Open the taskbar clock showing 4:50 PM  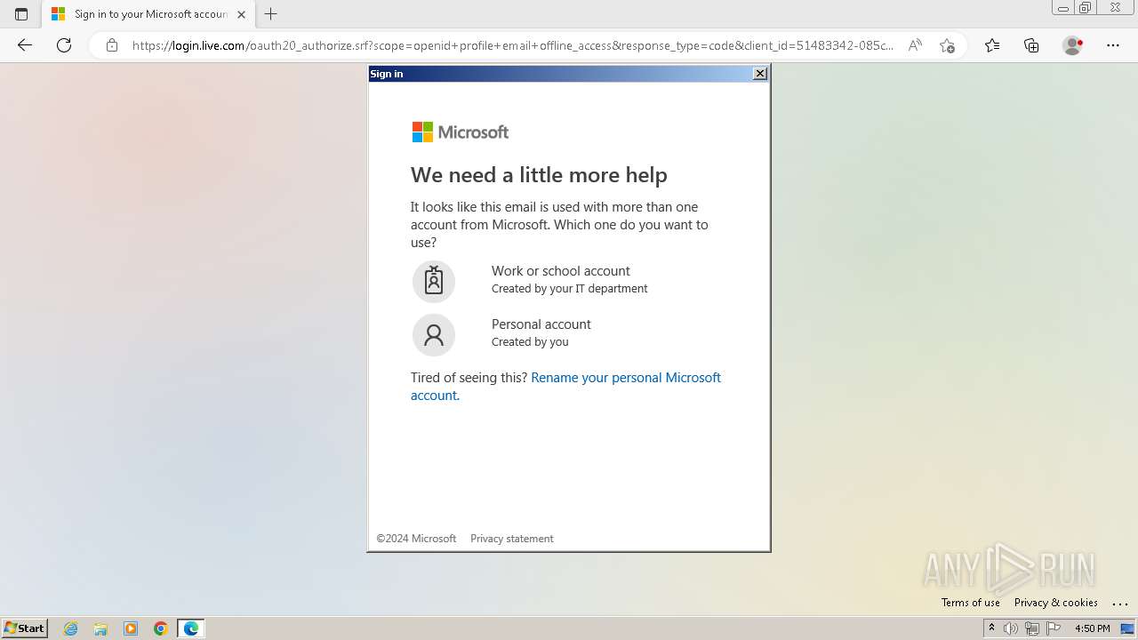pyautogui.click(x=1093, y=628)
